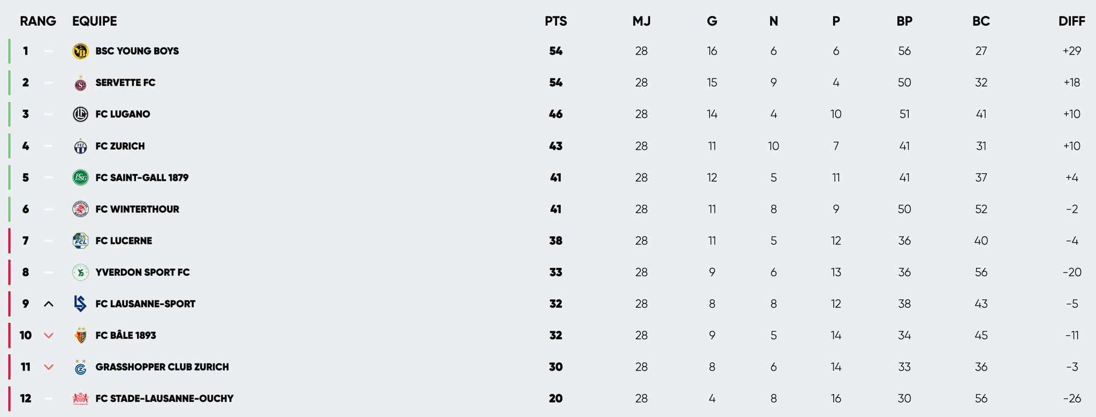Click the FC Zurich crest
The width and height of the screenshot is (1096, 417).
pos(80,146)
